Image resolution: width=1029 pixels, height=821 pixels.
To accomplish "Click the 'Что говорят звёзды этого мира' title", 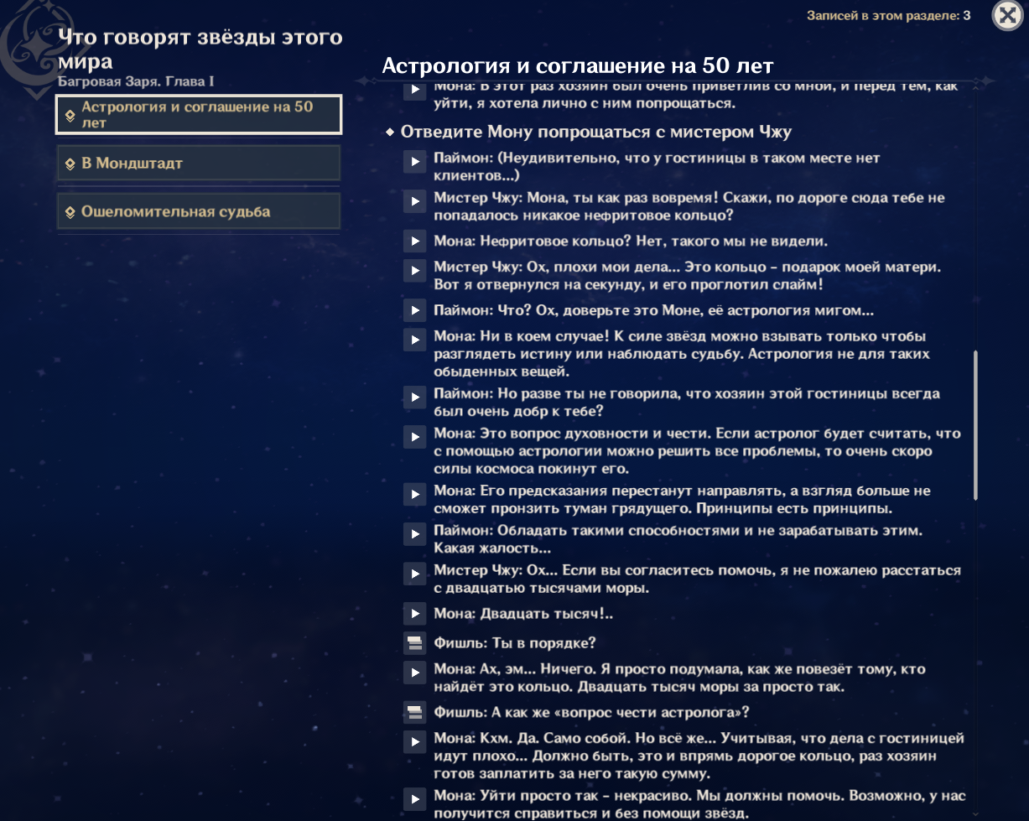I will (x=200, y=49).
